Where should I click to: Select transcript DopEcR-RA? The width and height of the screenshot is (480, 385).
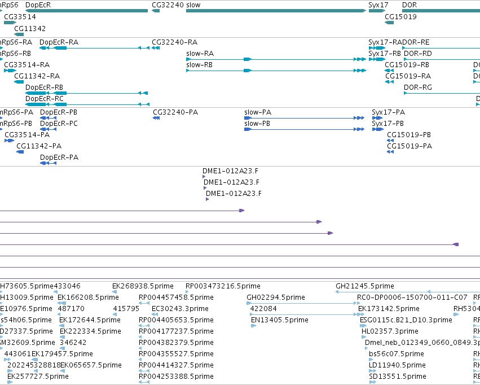tap(94, 48)
